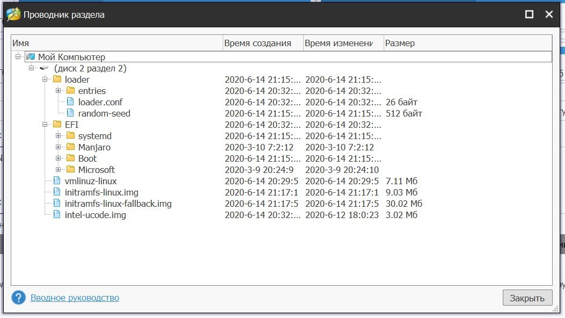
Task: Sort by the Время создания column header
Action: tap(263, 43)
